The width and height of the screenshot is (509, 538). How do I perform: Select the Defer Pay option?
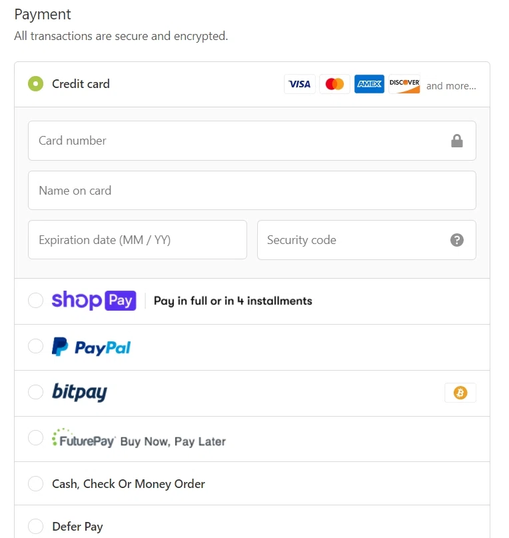pyautogui.click(x=36, y=527)
